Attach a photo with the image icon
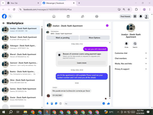The image size is (153, 115). click(52, 104)
